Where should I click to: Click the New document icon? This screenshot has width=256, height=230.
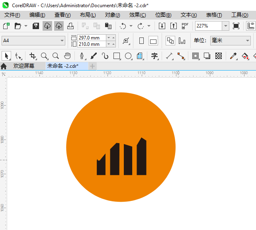(6, 26)
